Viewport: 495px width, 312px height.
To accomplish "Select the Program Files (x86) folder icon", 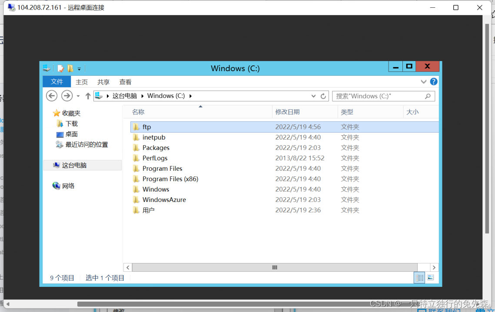I will tap(136, 179).
